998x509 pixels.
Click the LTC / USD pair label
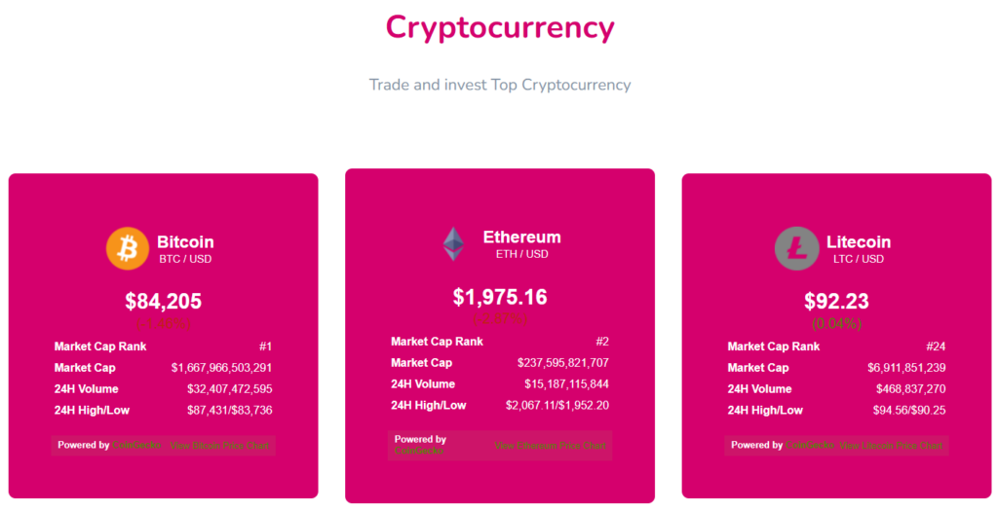coord(859,260)
